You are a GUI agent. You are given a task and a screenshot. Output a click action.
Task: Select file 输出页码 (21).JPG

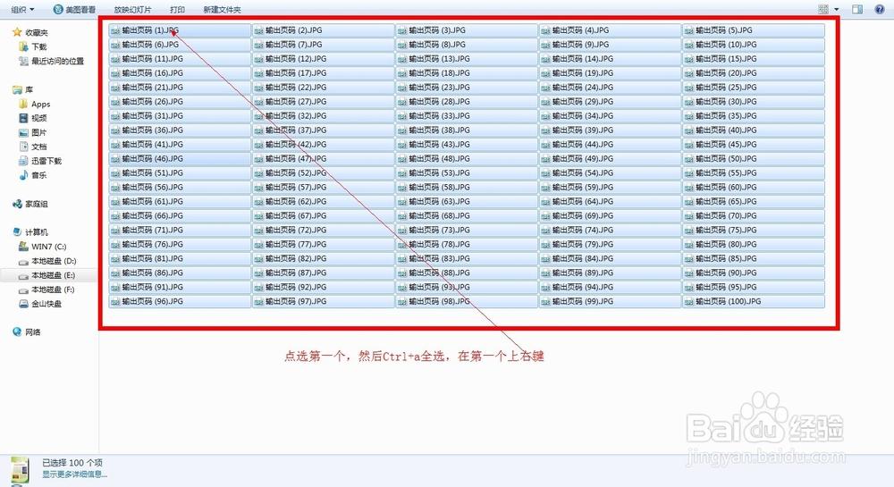click(180, 88)
